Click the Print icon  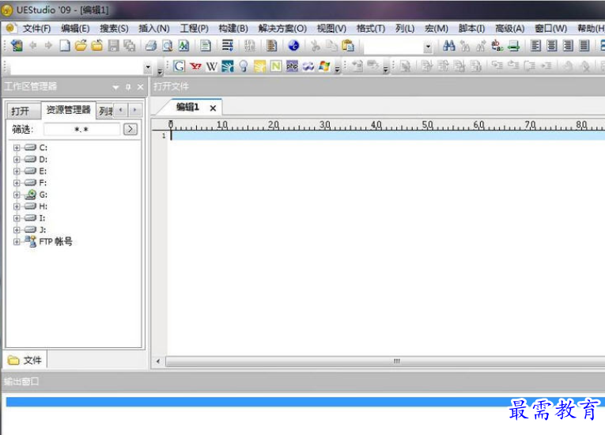151,46
